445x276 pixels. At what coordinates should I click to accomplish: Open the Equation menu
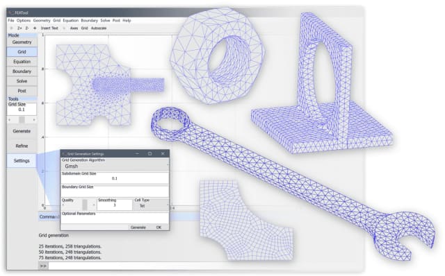[x=71, y=20]
